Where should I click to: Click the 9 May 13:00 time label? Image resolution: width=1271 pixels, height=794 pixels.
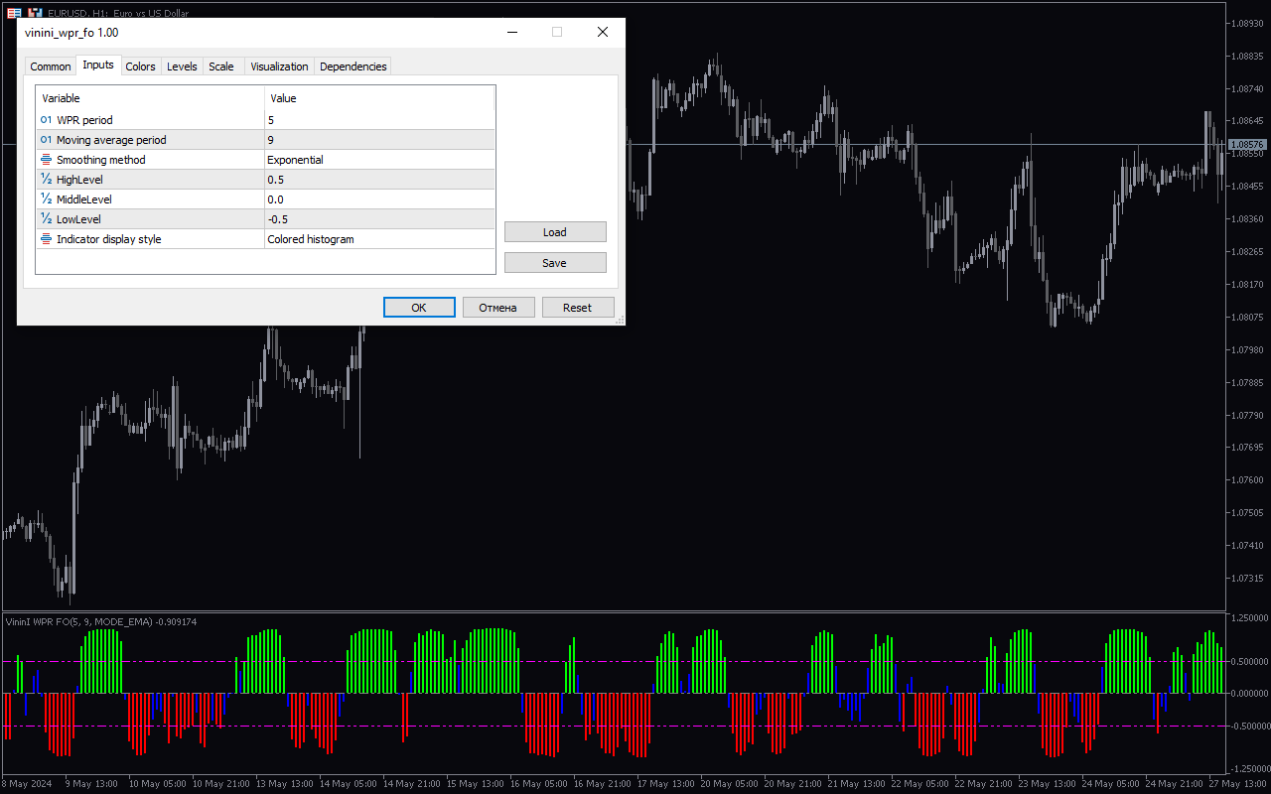pyautogui.click(x=92, y=783)
